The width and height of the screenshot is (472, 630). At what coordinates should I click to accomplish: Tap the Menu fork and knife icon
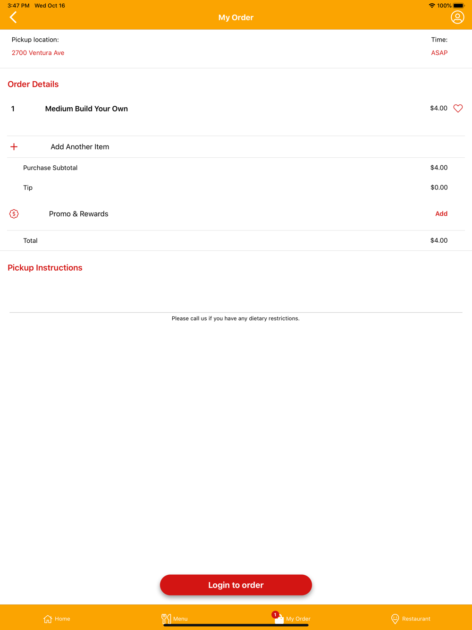(x=166, y=619)
